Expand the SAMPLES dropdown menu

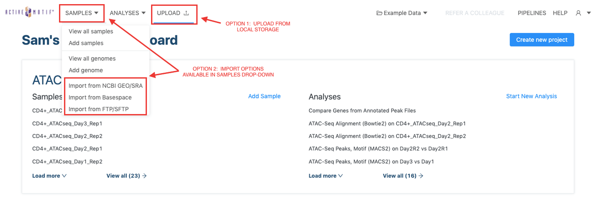tap(82, 13)
